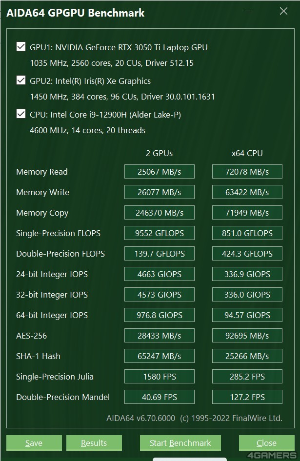The width and height of the screenshot is (300, 461).
Task: Click GPU2 details line with Driver 30.0.101.1631
Action: point(122,97)
